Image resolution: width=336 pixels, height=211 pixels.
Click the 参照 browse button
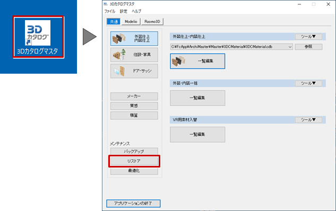[x=308, y=47]
